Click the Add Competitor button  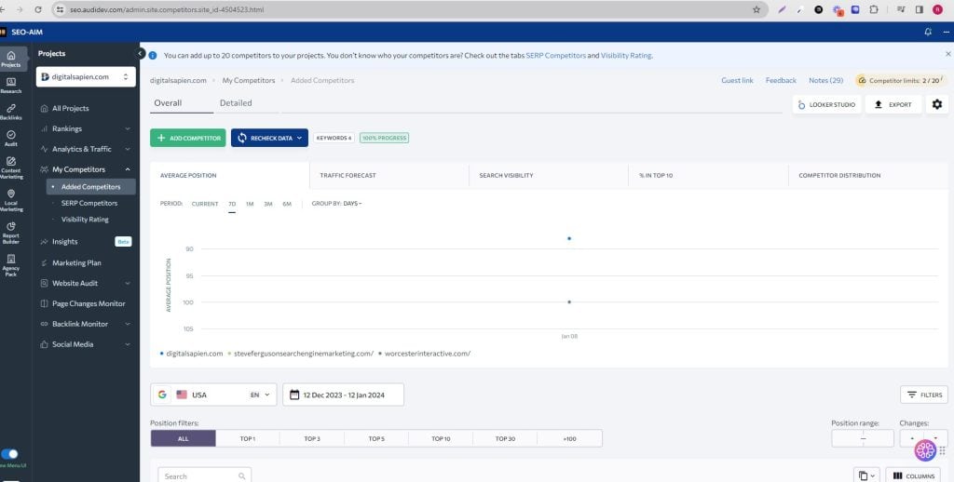(x=188, y=138)
